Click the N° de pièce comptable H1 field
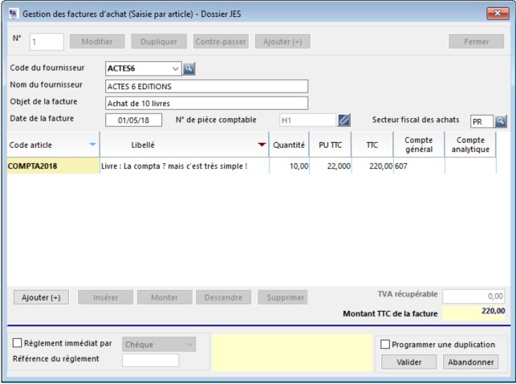The image size is (516, 384). (307, 121)
